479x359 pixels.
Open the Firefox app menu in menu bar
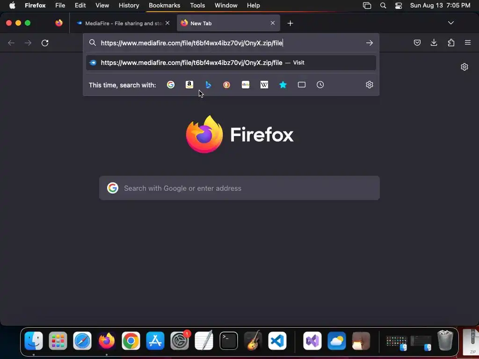pos(35,6)
